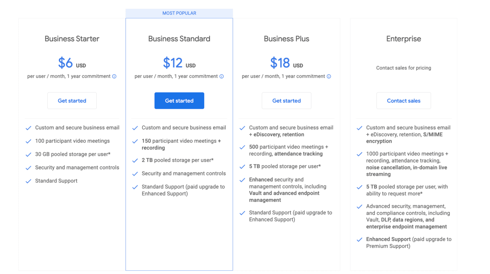Image resolution: width=490 pixels, height=274 pixels.
Task: Click checkmark beside 500 participant video meetings
Action: 243,147
